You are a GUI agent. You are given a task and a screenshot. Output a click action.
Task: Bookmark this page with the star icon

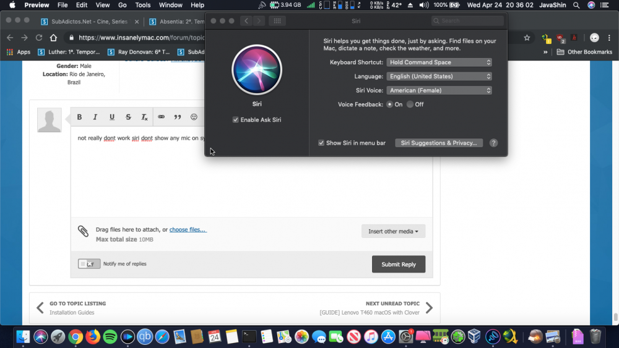click(527, 38)
